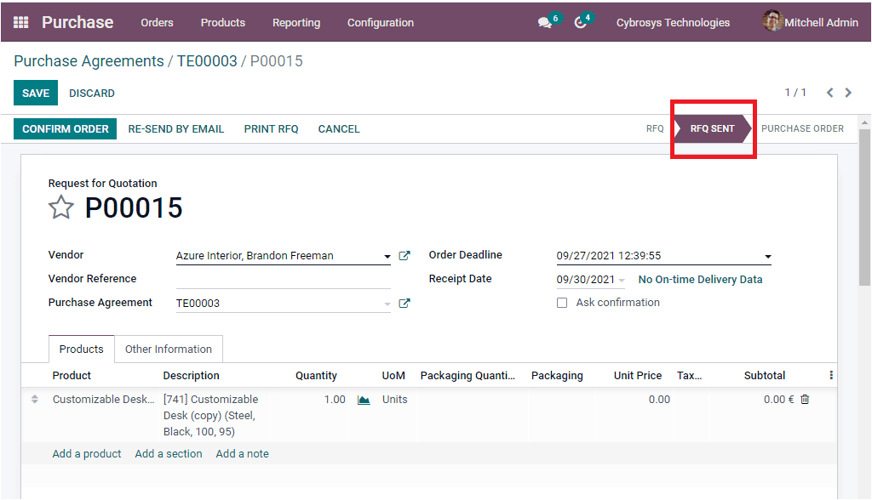Open the Vendor dropdown arrow
Screen dimensions: 872x500
click(x=387, y=255)
